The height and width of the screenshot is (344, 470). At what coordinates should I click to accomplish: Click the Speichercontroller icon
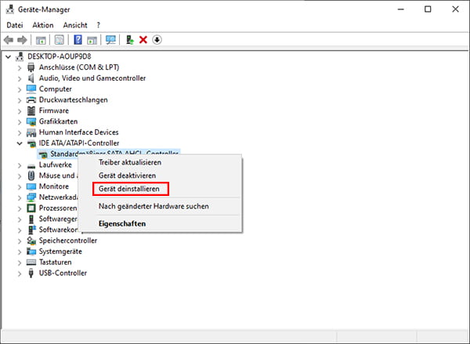31,241
